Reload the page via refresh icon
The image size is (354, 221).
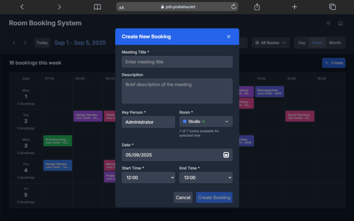click(234, 7)
